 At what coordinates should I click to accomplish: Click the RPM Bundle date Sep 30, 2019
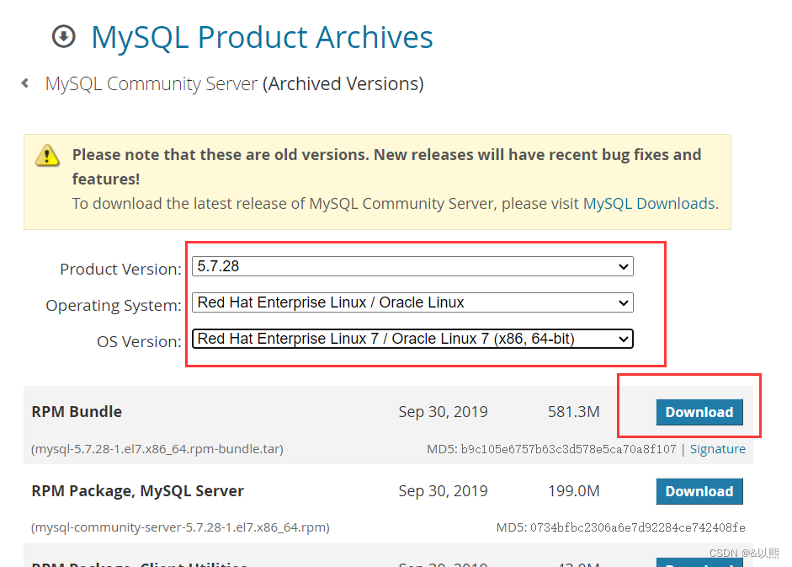pos(443,412)
